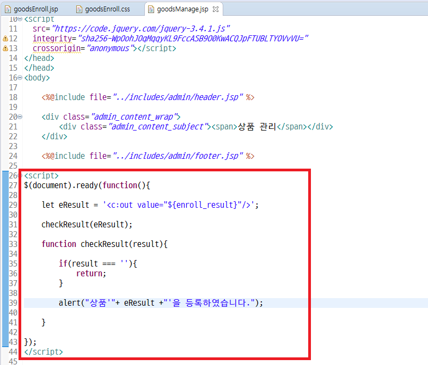The image size is (428, 365).
Task: Click the $(document).ready line
Action: point(87,185)
